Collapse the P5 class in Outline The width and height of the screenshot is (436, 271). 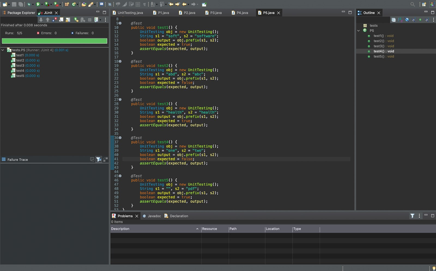[x=359, y=31]
